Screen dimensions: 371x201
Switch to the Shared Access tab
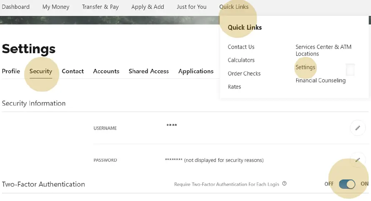[148, 71]
